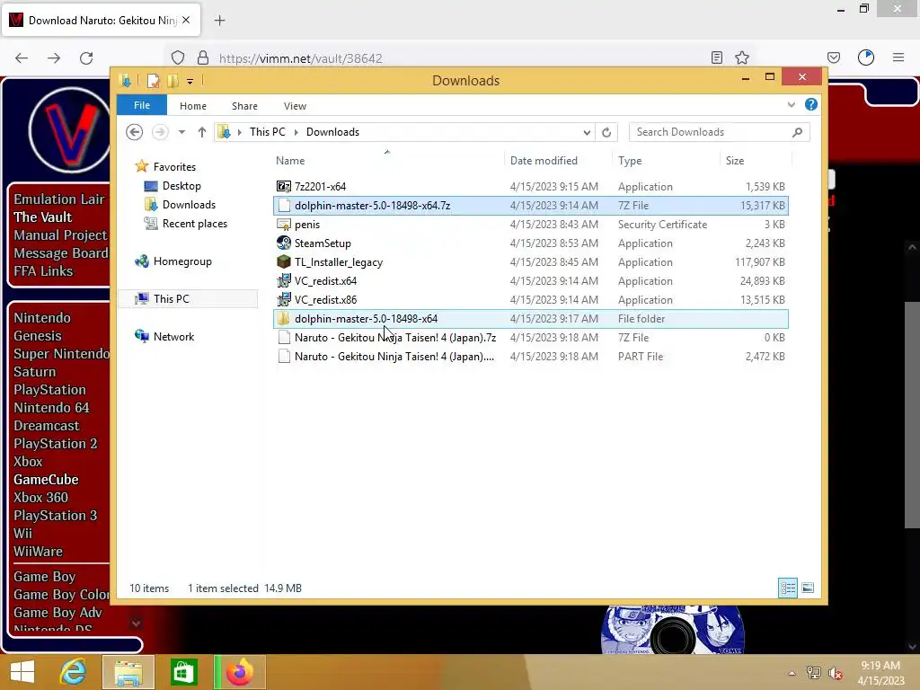Open the Home ribbon tab
This screenshot has height=690, width=920.
193,106
